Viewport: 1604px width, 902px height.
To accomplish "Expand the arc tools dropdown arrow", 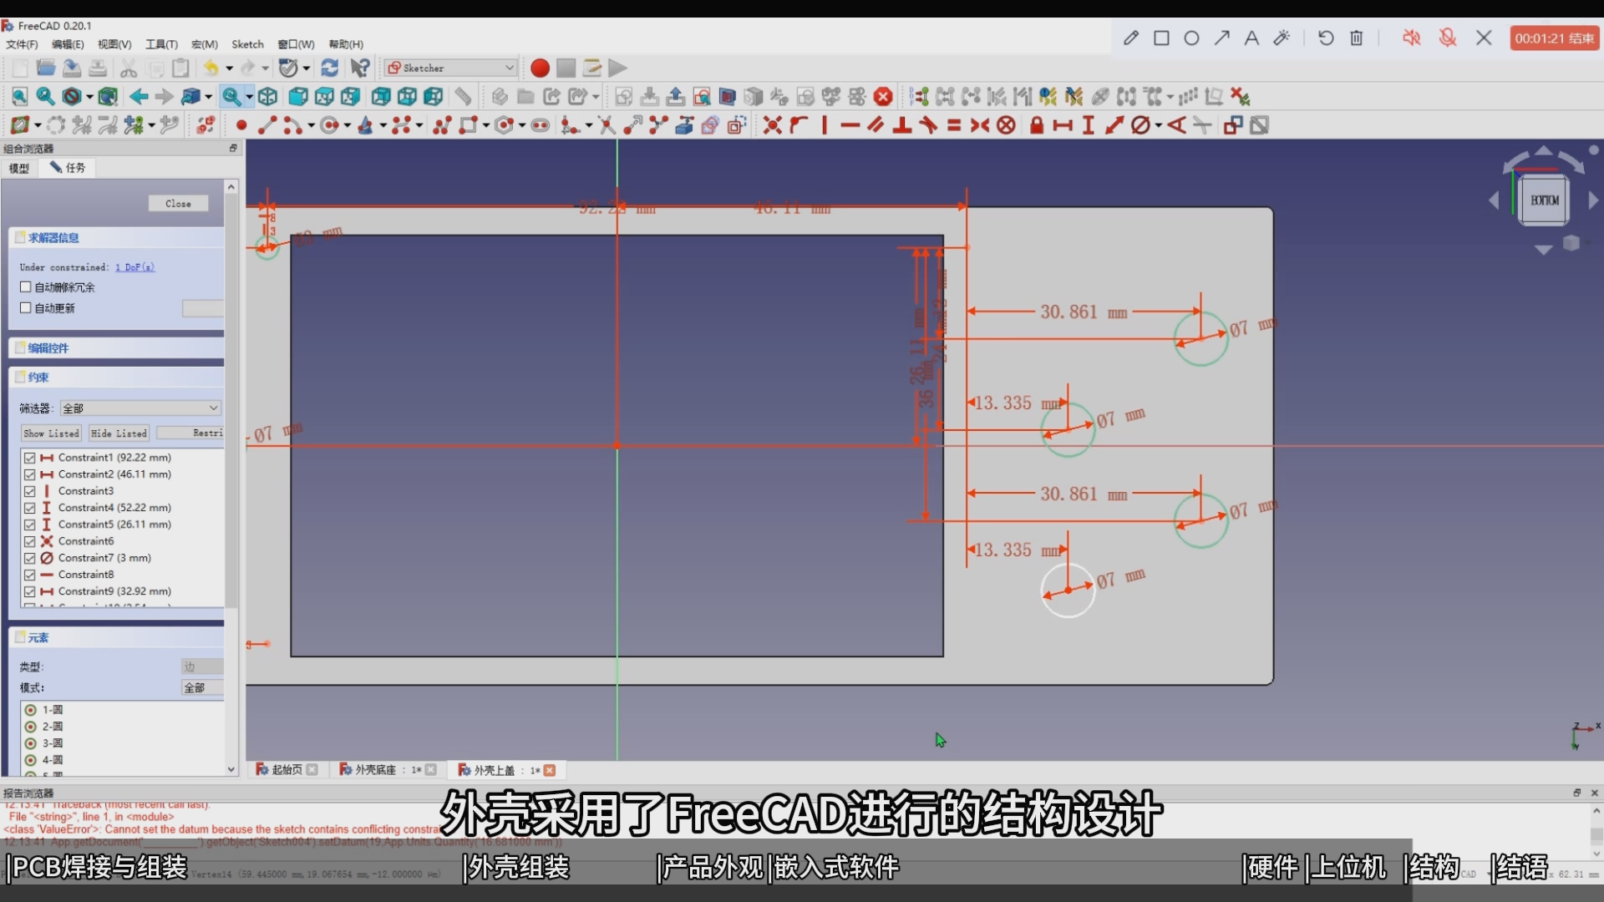I will (x=311, y=125).
